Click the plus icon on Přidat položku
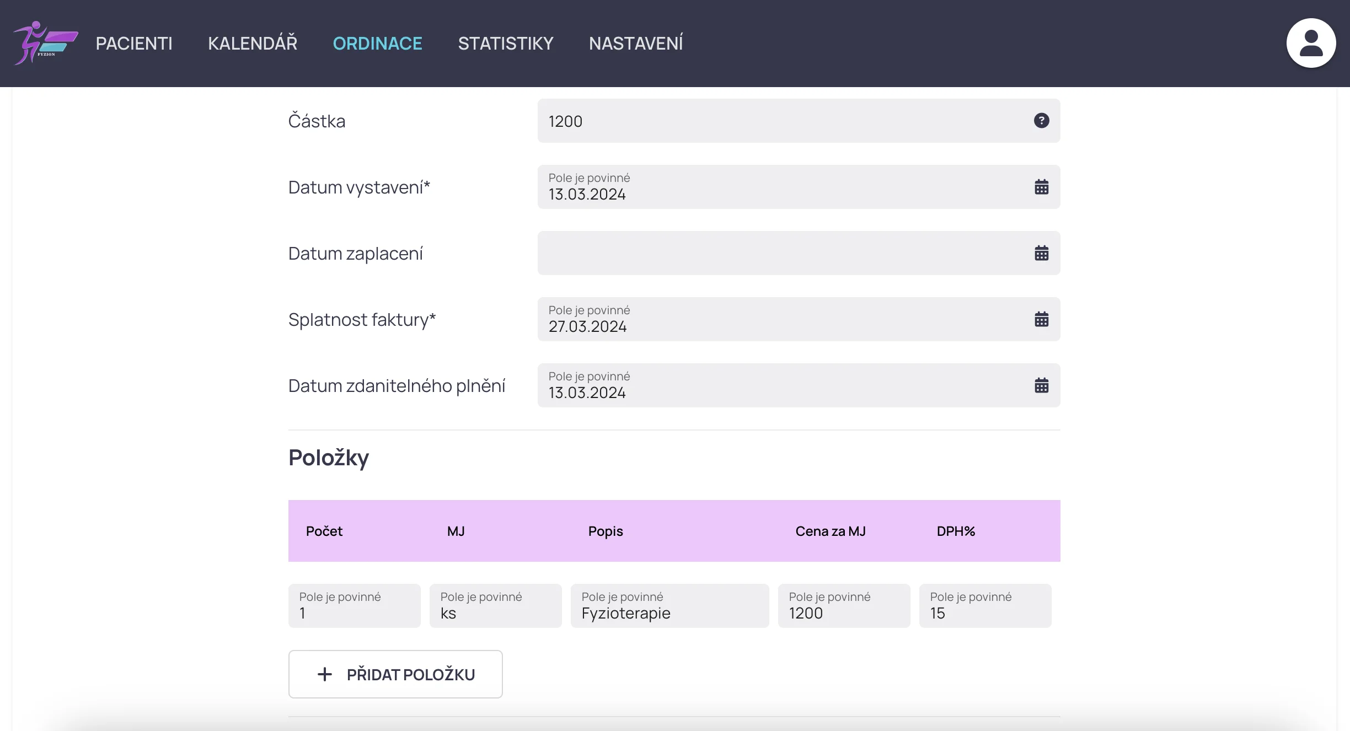1350x731 pixels. (325, 674)
